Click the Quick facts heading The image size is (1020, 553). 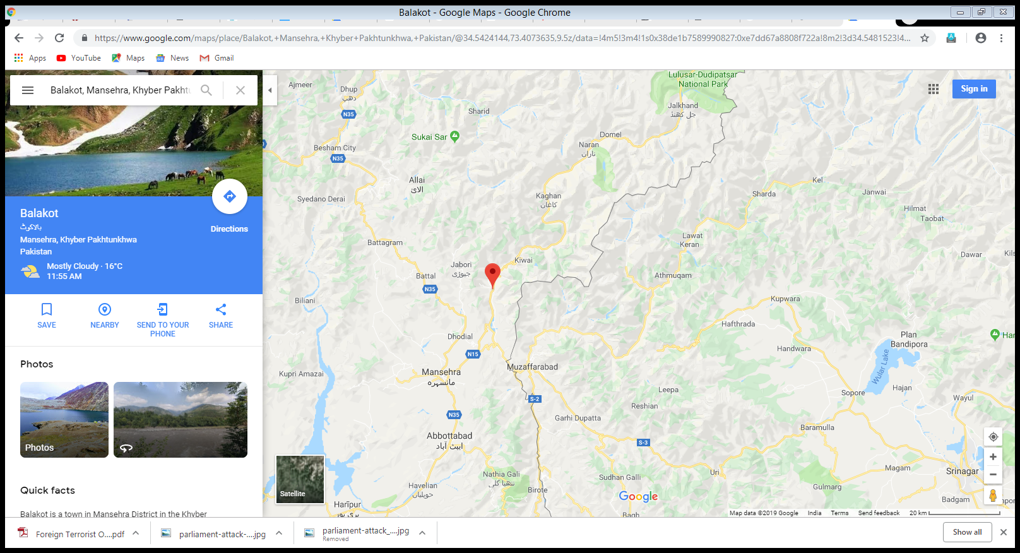47,491
